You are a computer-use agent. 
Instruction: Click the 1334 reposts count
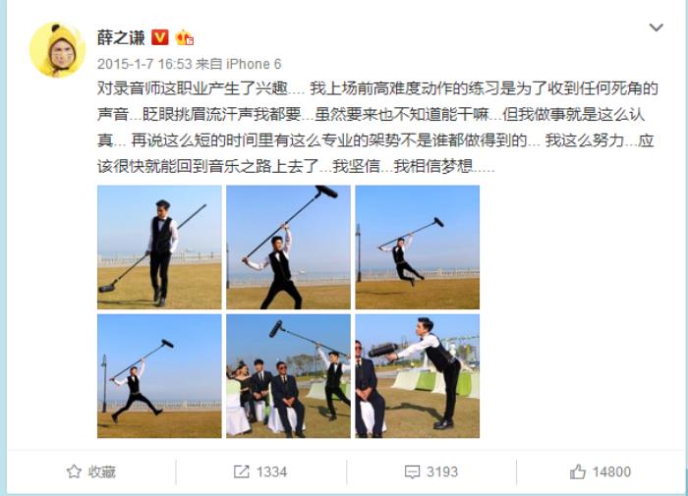[271, 471]
